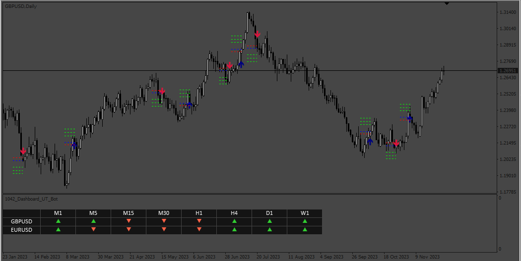The width and height of the screenshot is (521, 261).
Task: Click the blue buy arrow near 8 Mar 2023
Action: (74, 145)
